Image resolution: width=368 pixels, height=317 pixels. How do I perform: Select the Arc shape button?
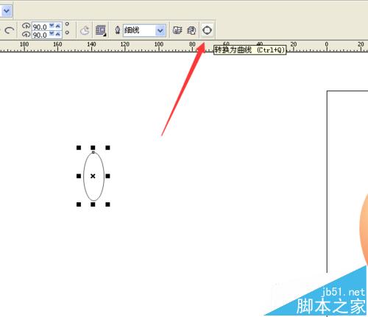[x=9, y=31]
